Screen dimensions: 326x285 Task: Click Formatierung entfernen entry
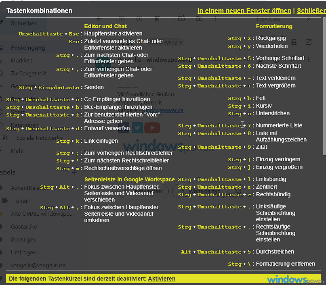coord(286,264)
